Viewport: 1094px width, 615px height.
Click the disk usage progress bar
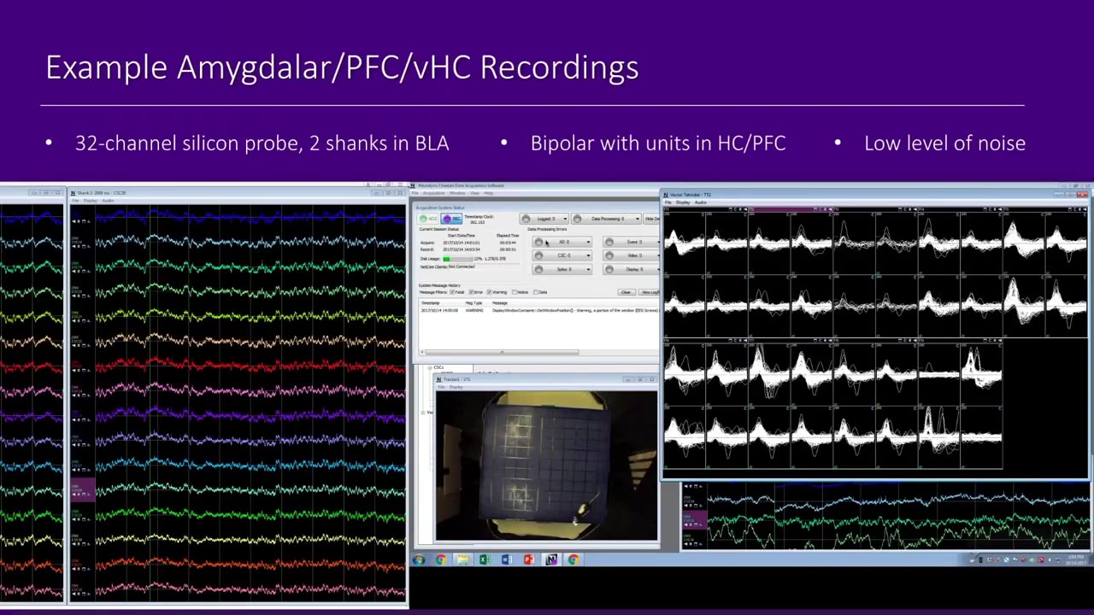point(457,259)
